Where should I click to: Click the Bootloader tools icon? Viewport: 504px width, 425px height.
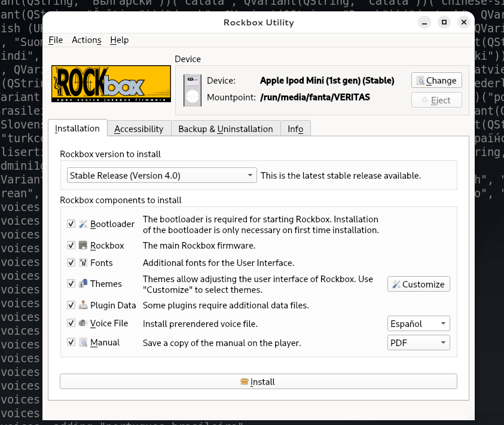[x=83, y=224]
